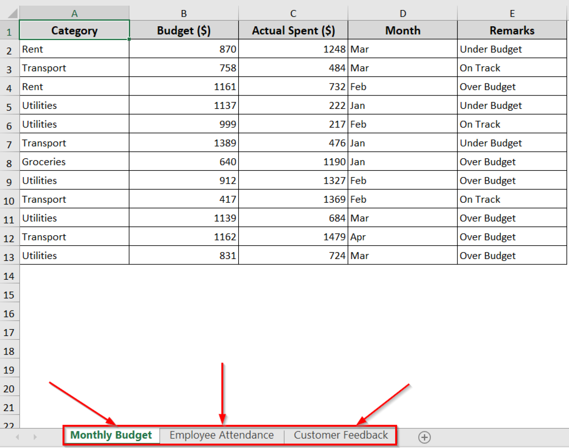Open the Monthly Budget sheet tab

pos(110,435)
